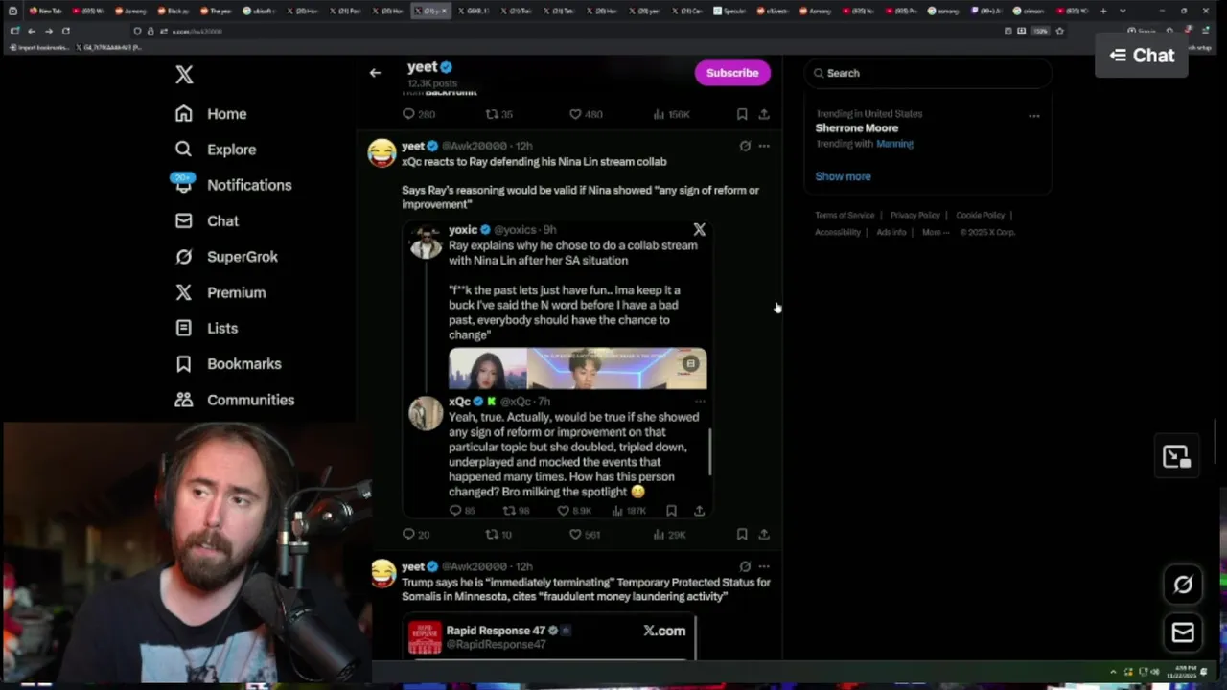The height and width of the screenshot is (690, 1227).
Task: Open Cookie Policy footer link
Action: pos(980,216)
